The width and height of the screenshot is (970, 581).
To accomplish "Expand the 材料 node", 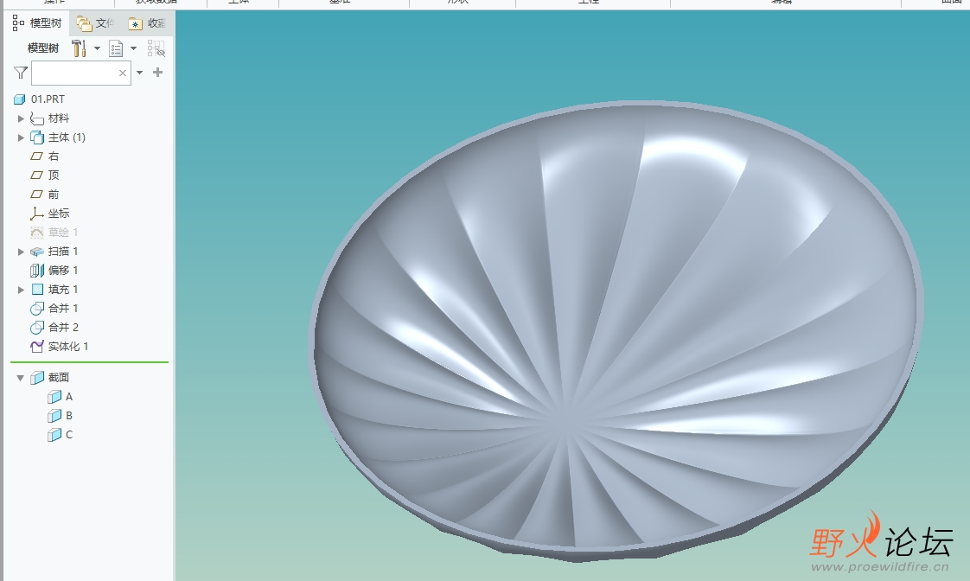I will [21, 118].
